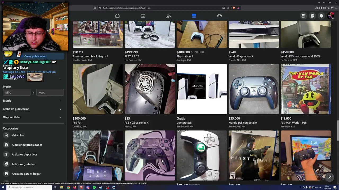Open the browser media music-note control
Image resolution: width=339 pixels, height=190 pixels.
(316, 8)
